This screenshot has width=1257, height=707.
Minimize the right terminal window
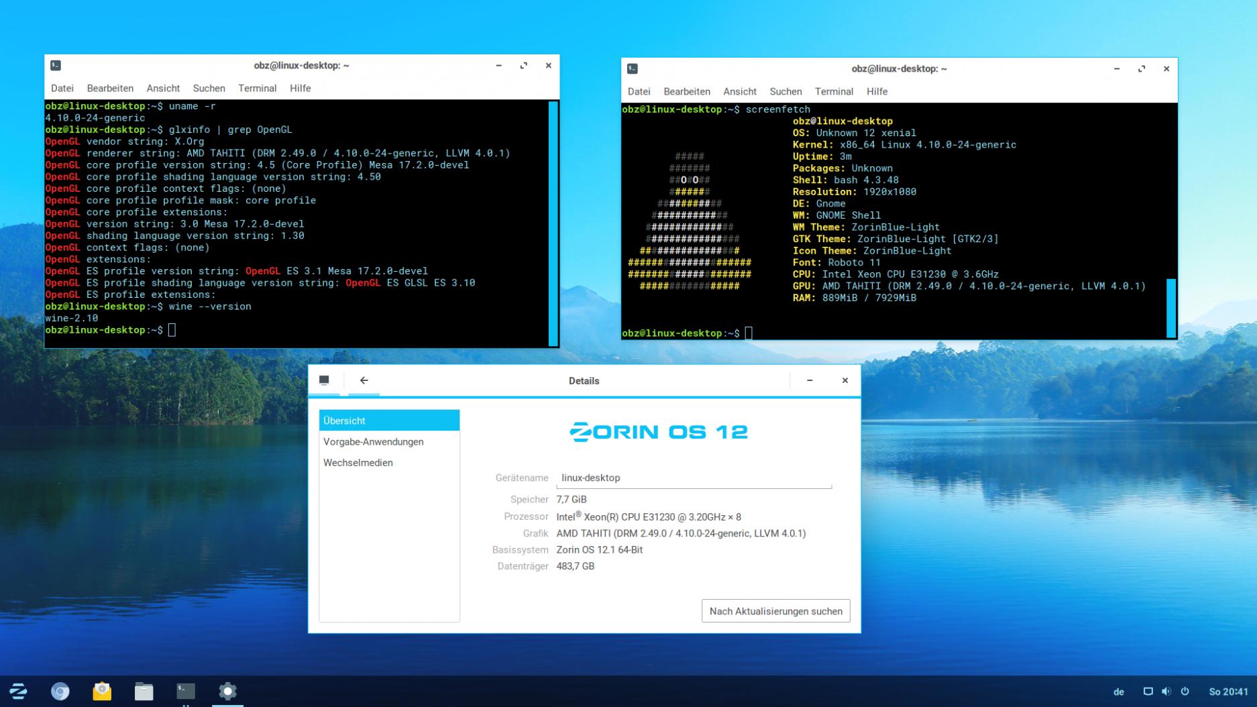pyautogui.click(x=1117, y=68)
